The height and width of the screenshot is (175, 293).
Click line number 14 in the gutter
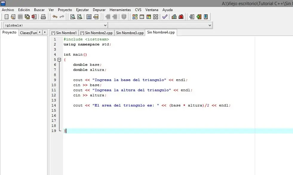[x=54, y=105]
